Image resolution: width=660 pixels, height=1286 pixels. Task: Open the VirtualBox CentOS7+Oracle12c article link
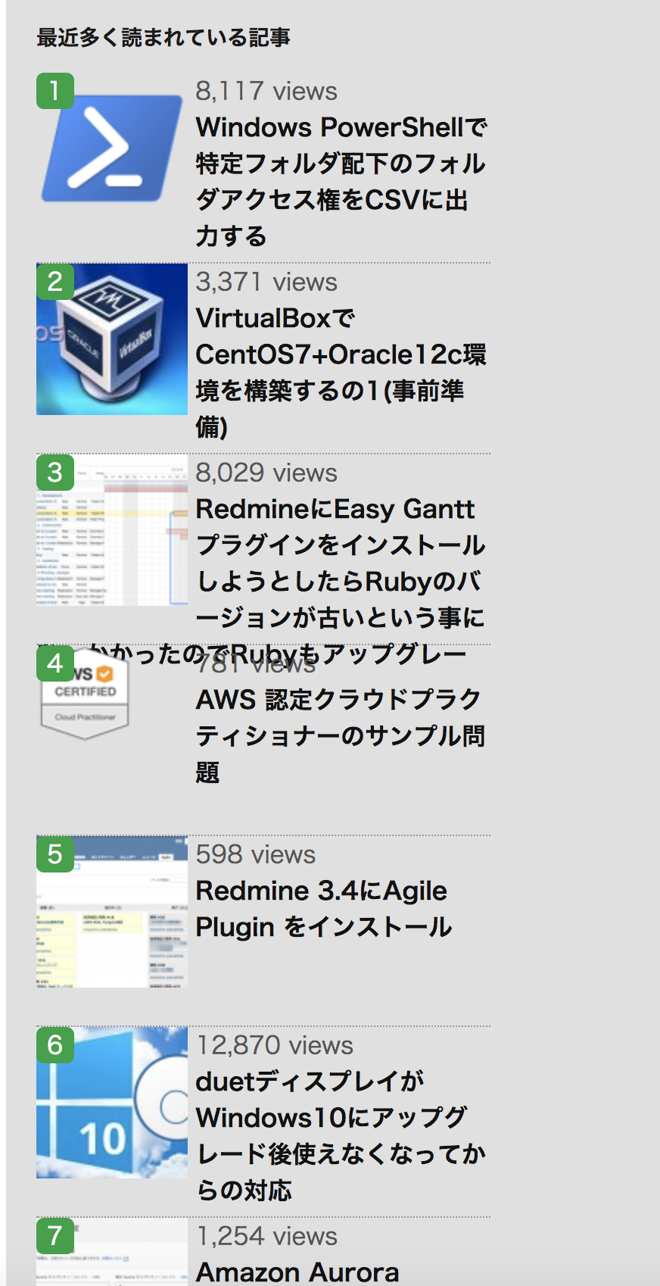coord(341,373)
